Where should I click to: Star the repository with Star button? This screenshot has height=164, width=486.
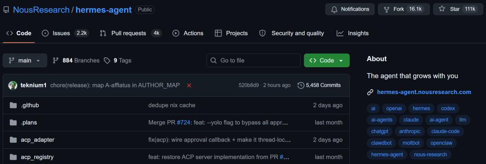pos(458,9)
